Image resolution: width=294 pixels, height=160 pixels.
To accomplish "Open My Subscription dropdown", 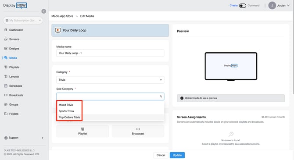I will coord(23,21).
